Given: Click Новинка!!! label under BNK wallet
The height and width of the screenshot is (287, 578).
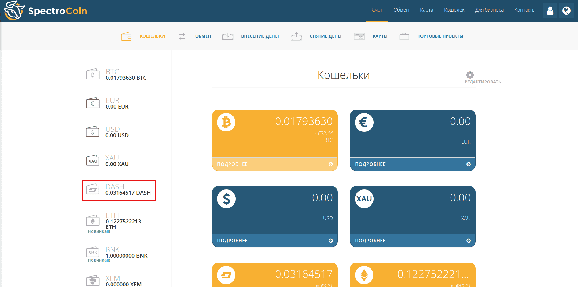Looking at the screenshot, I should coord(99,260).
